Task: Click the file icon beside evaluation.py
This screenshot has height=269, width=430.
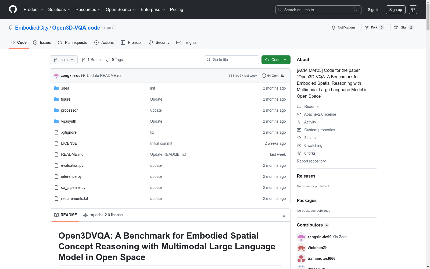Action: (56, 165)
